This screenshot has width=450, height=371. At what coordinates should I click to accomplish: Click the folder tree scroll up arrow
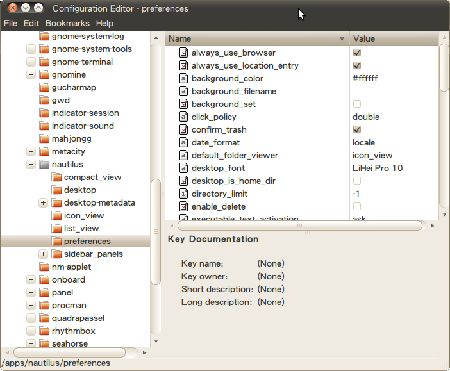(x=156, y=37)
